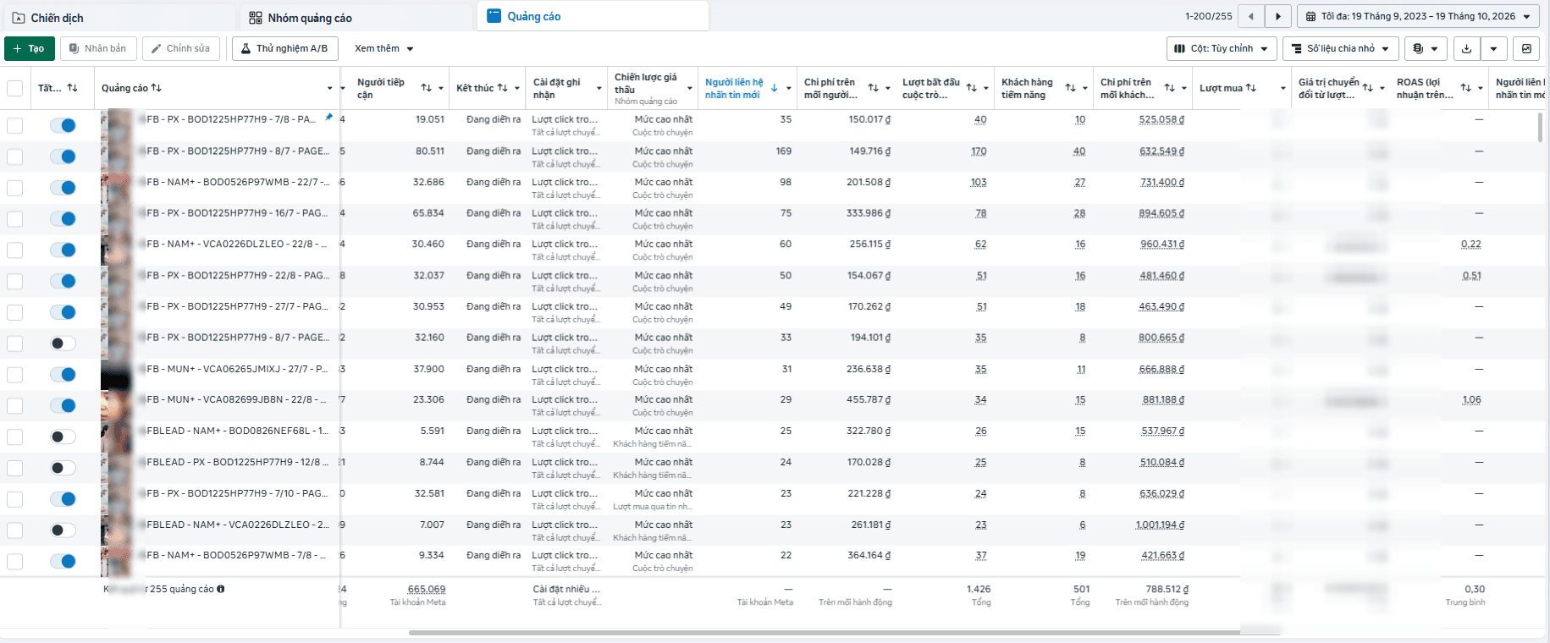Expand the 'Xem thêm' menu
The height and width of the screenshot is (643, 1550).
coord(384,48)
